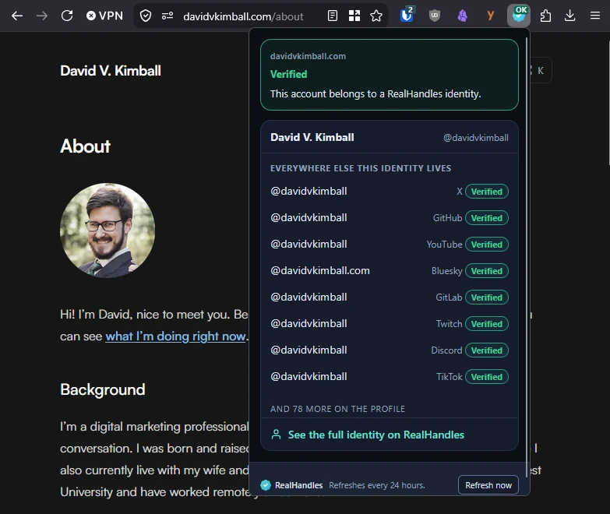Open the extensions puzzle piece menu
This screenshot has width=610, height=514.
[546, 16]
